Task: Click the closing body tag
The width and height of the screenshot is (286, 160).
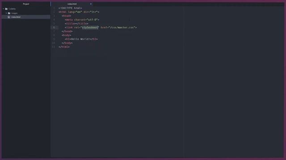Action: [x=67, y=43]
